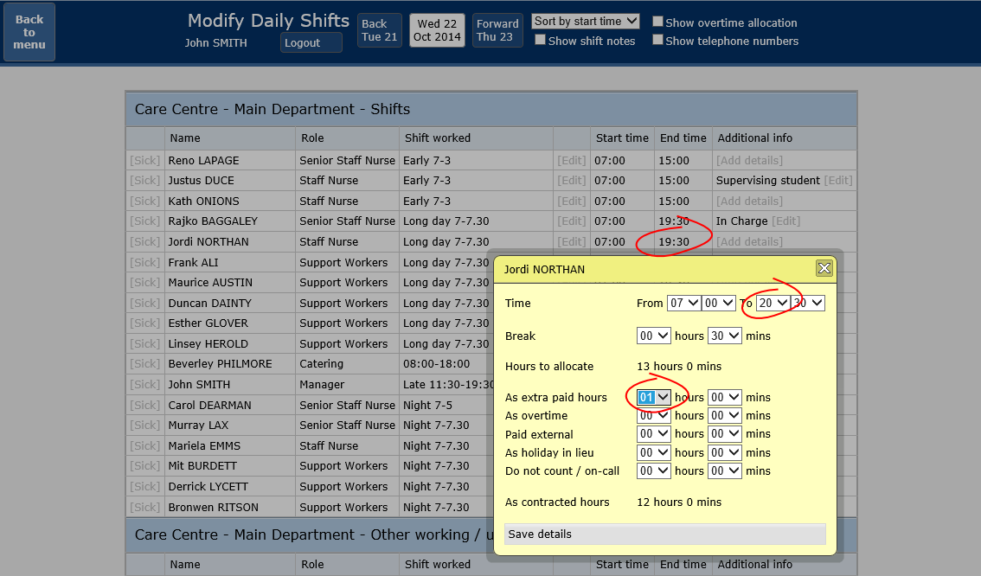Screen dimensions: 981x576
Task: Add details for Kath ONIONS
Action: pos(749,202)
